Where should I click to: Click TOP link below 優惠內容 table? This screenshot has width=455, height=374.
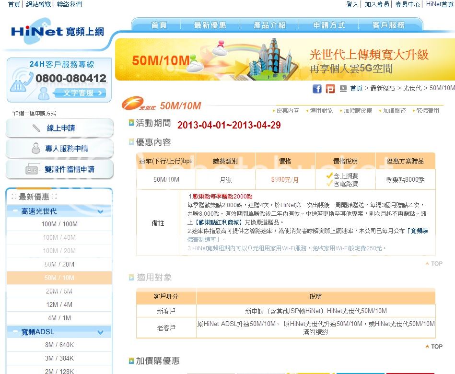tap(434, 263)
